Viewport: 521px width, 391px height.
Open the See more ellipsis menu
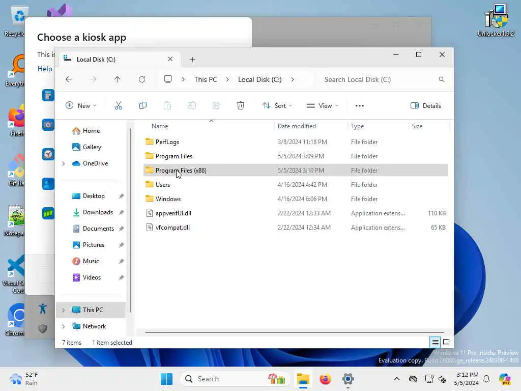(360, 106)
